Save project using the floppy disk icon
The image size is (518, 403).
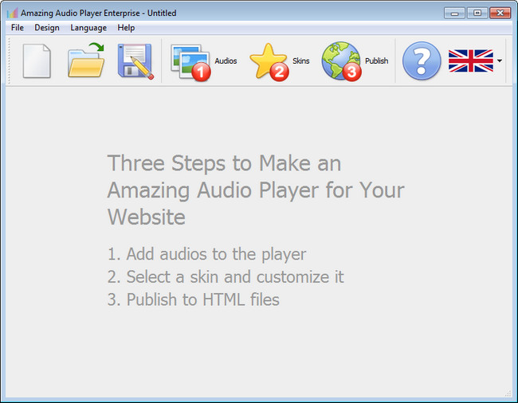click(135, 61)
